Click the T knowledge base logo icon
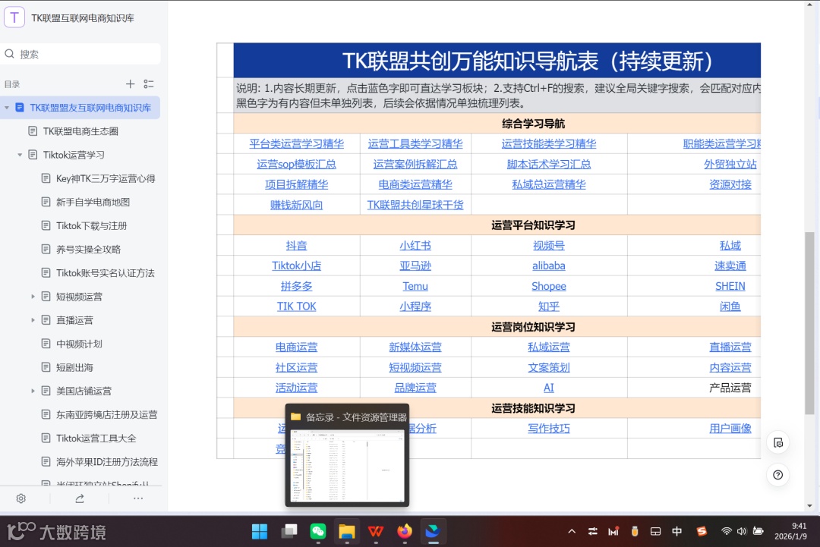This screenshot has width=820, height=547. coord(14,17)
